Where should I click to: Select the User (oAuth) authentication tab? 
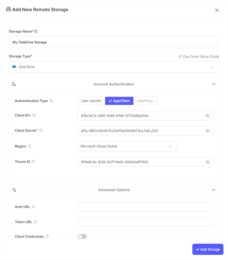pyautogui.click(x=91, y=101)
